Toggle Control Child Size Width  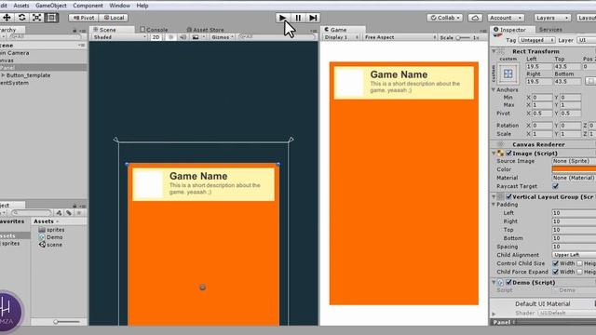coord(555,263)
